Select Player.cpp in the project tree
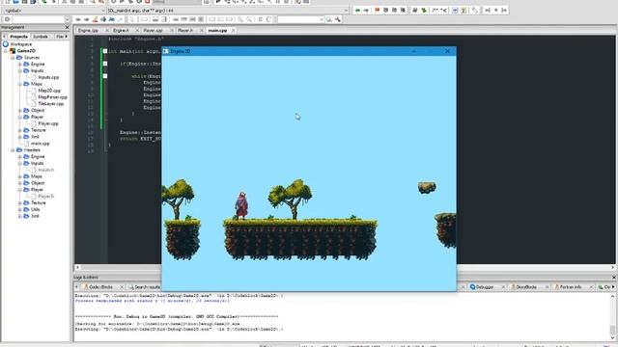Screen dimensions: 618x347 click(48, 123)
